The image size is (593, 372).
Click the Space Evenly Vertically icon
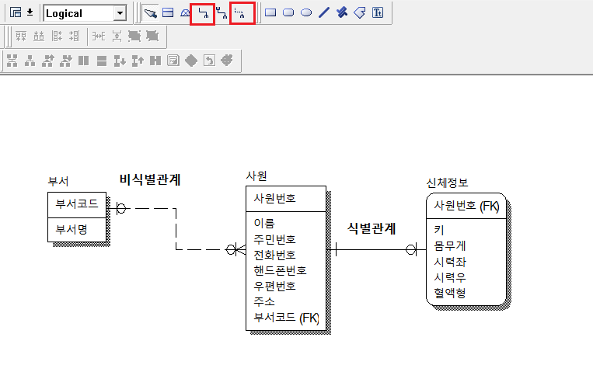coord(117,37)
